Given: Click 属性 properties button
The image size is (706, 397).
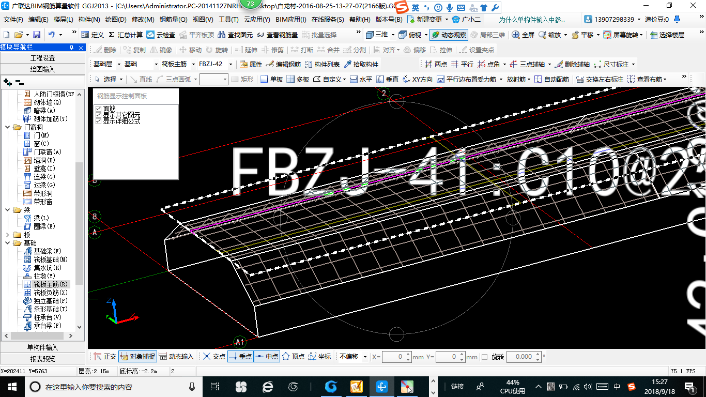Looking at the screenshot, I should click(x=251, y=65).
